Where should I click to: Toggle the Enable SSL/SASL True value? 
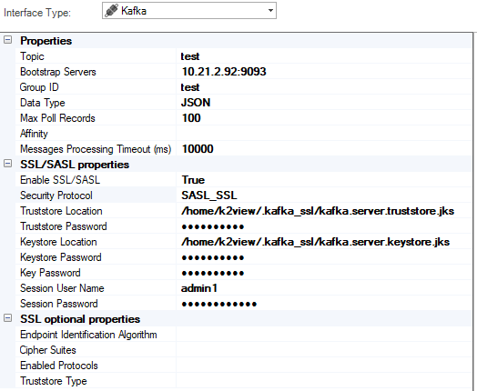[x=324, y=180]
